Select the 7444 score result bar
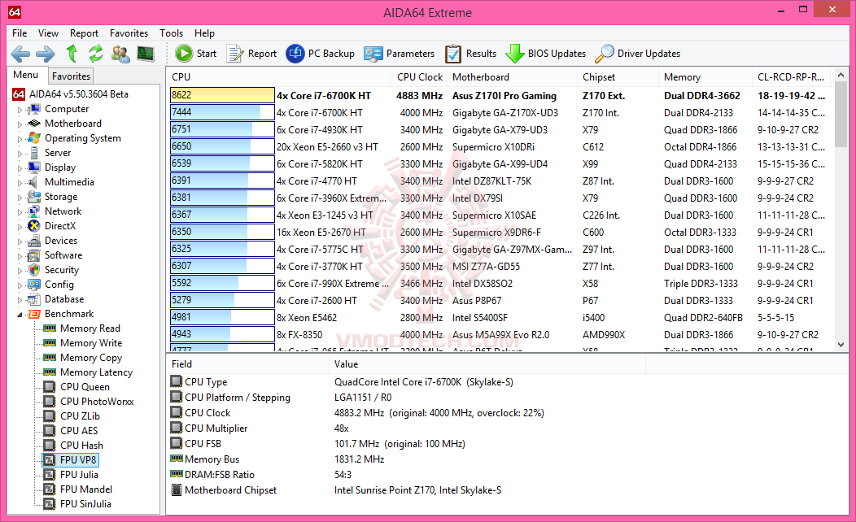The width and height of the screenshot is (856, 522). click(x=222, y=112)
